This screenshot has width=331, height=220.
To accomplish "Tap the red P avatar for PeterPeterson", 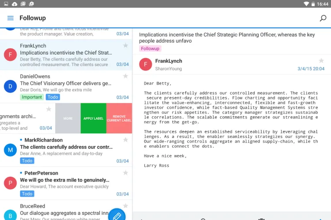I will point(10,183).
